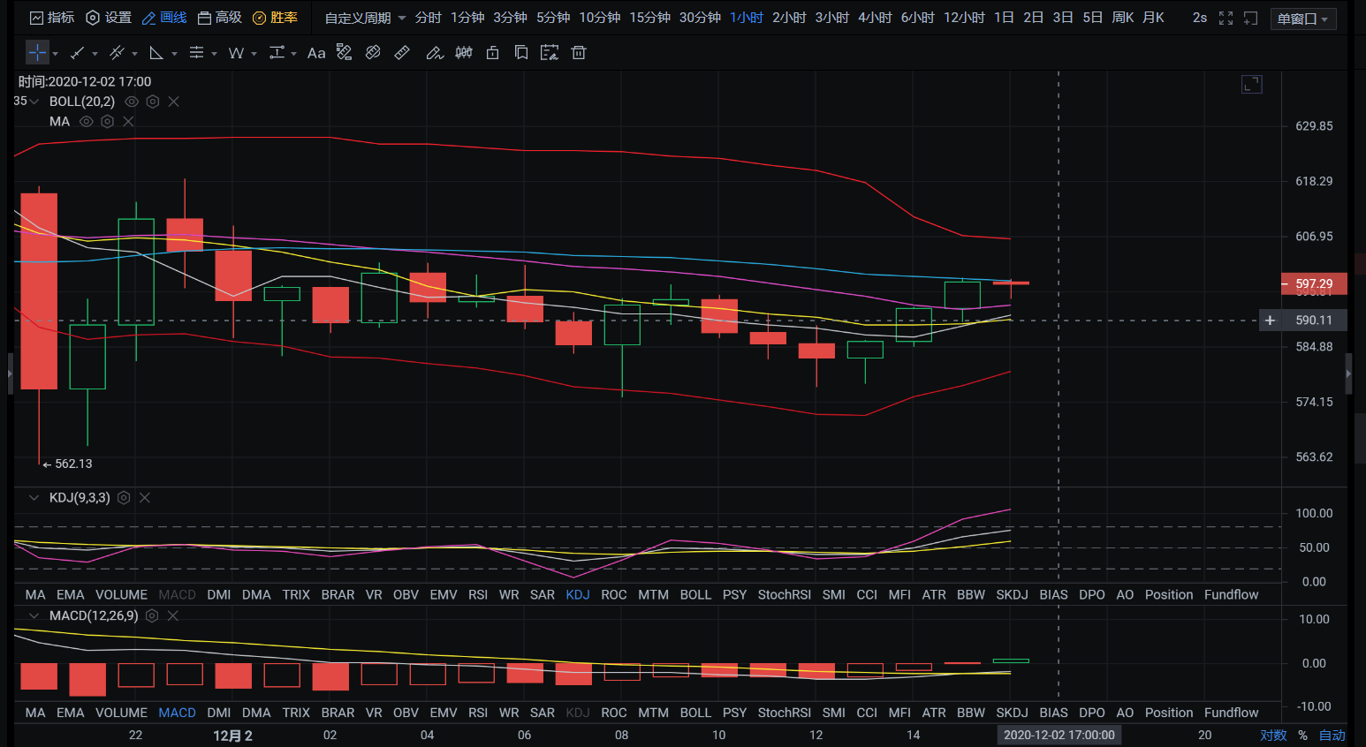1366x747 pixels.
Task: Open the 指标 indicators button
Action: click(52, 18)
